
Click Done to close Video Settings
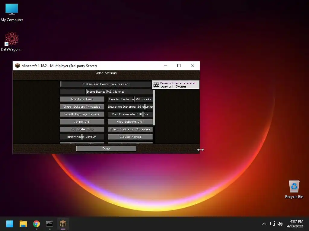(106, 149)
